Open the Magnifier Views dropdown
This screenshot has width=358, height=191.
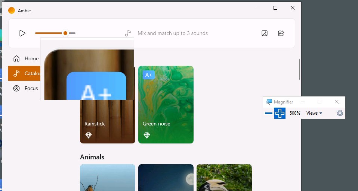[x=314, y=113]
